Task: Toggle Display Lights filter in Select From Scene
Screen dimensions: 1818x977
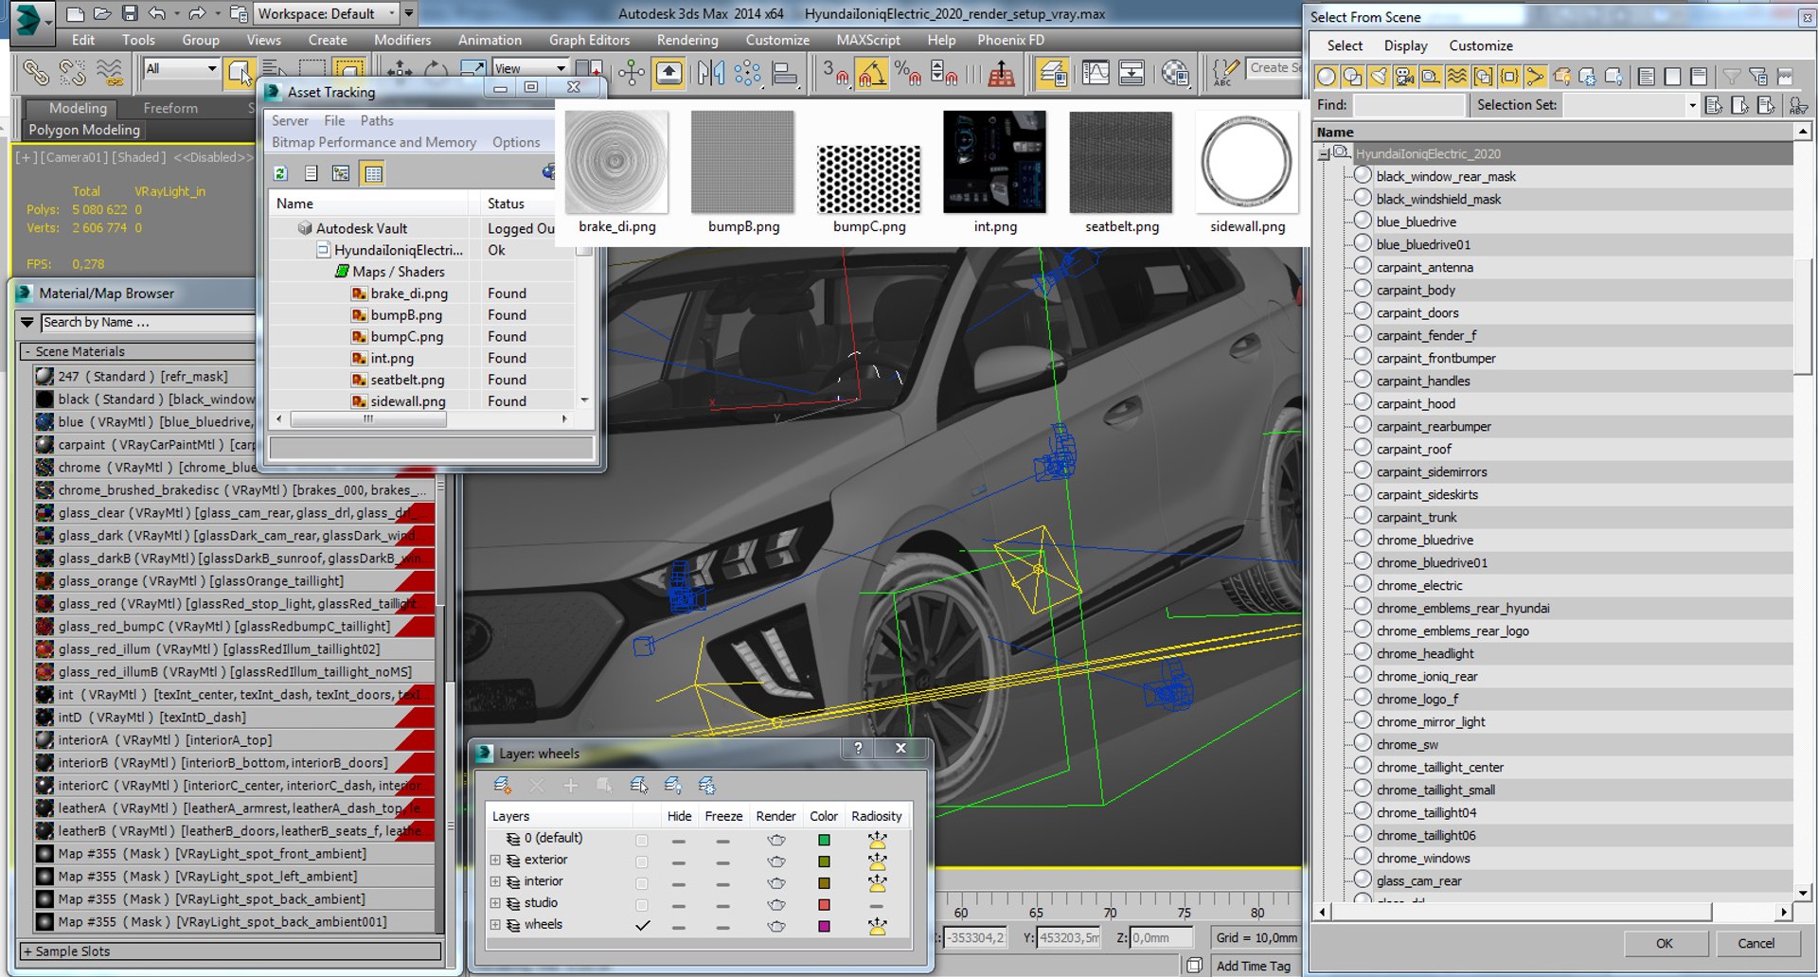Action: click(x=1379, y=77)
